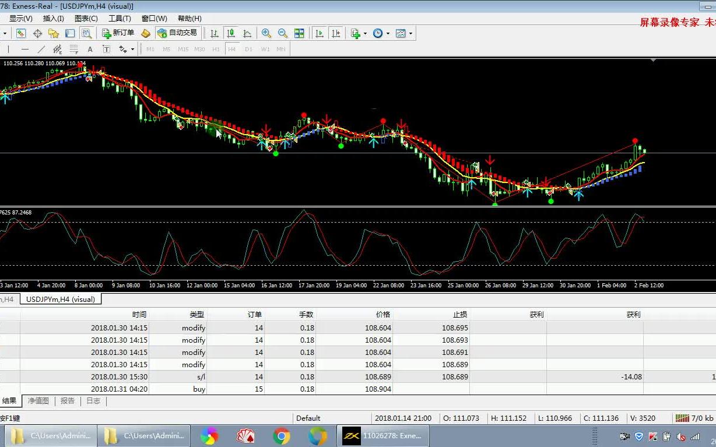Screen dimensions: 716x447
Task: Switch to the 报告 tab
Action: click(68, 401)
